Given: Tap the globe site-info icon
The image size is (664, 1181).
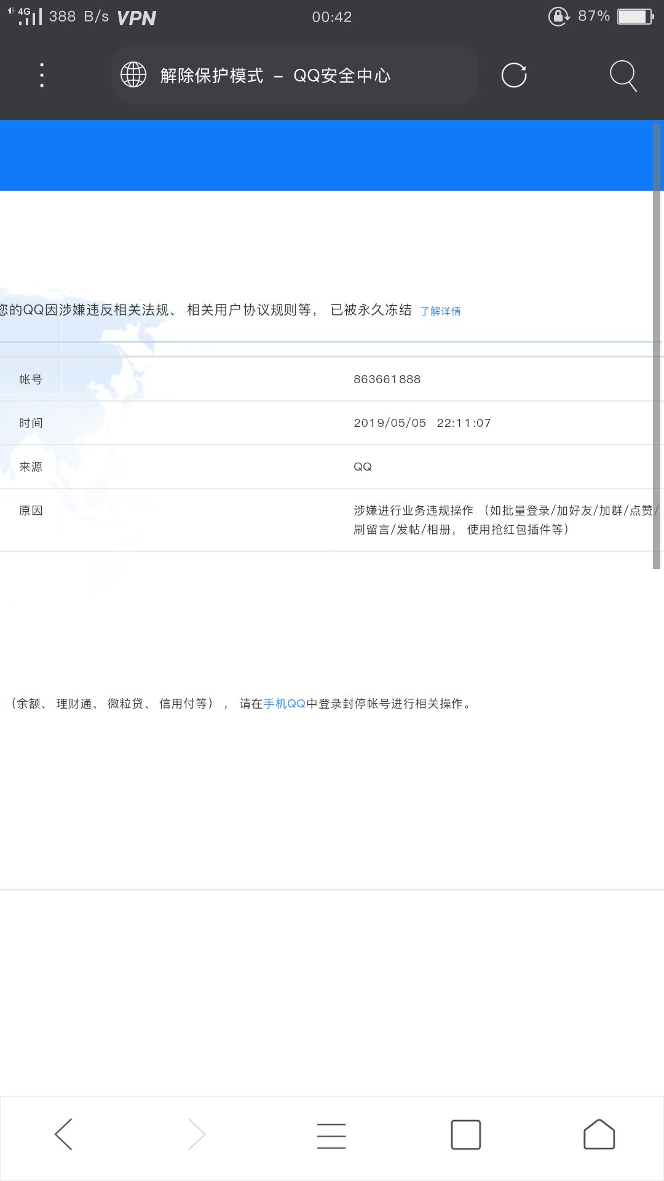Looking at the screenshot, I should click(x=133, y=75).
